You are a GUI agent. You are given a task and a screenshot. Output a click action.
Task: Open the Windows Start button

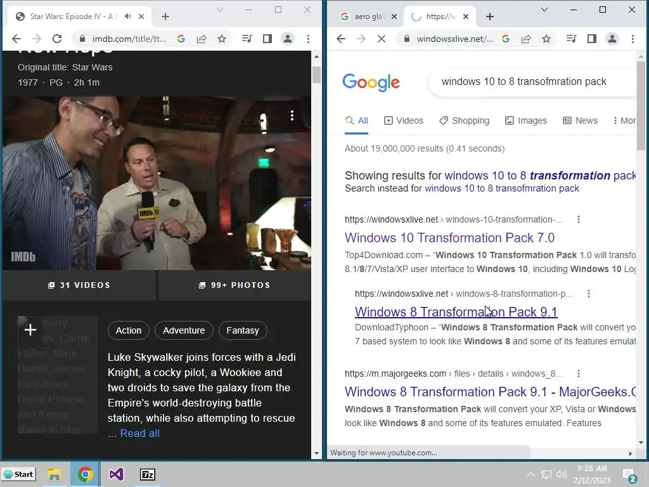pos(18,474)
